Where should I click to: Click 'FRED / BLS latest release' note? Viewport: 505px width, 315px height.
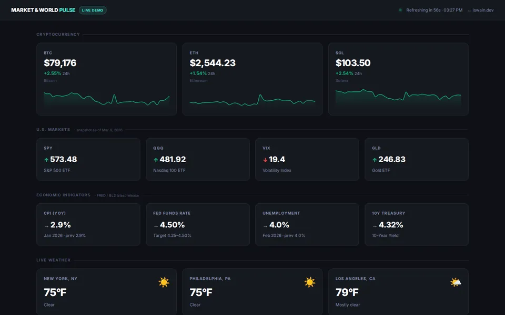point(118,195)
